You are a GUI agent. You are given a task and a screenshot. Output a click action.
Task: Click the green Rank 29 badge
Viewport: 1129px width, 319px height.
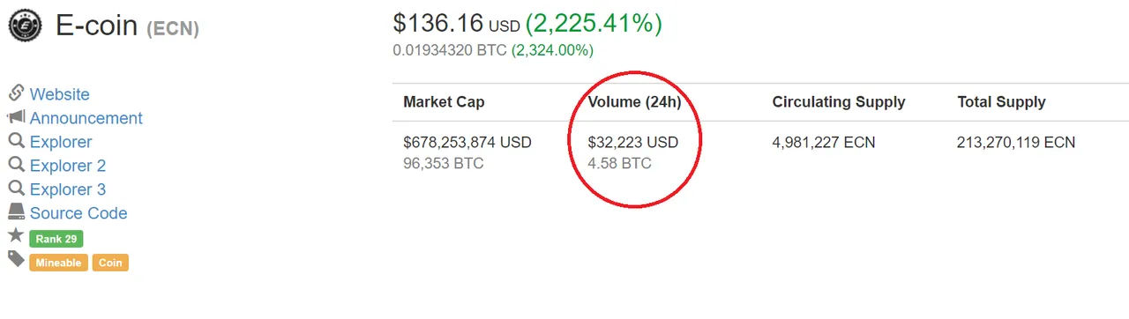56,239
